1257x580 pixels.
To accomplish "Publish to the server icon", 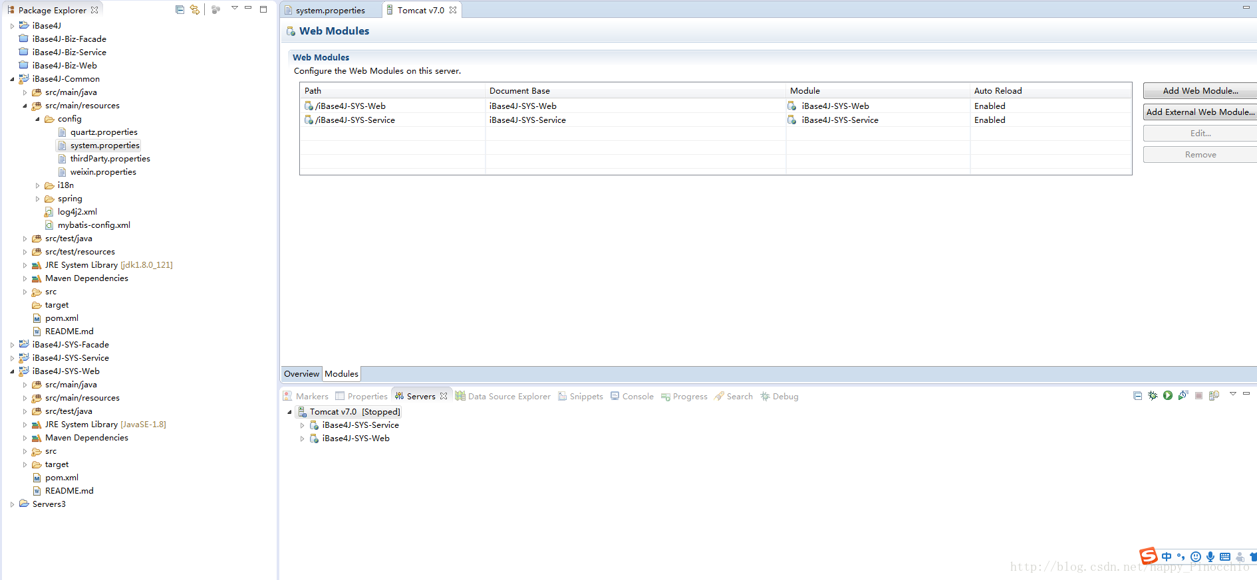I will point(1214,395).
